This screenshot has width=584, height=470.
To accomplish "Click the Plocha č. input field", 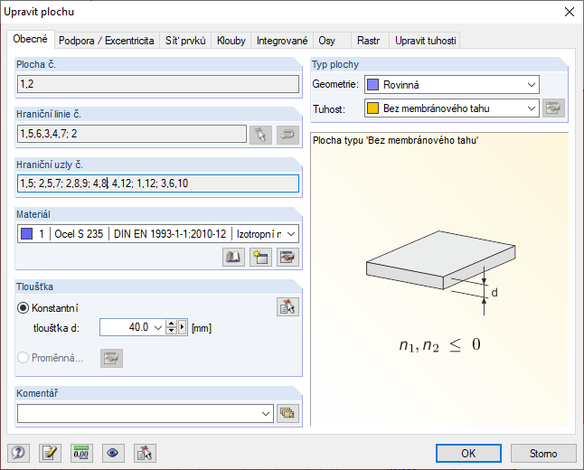I will click(x=158, y=84).
